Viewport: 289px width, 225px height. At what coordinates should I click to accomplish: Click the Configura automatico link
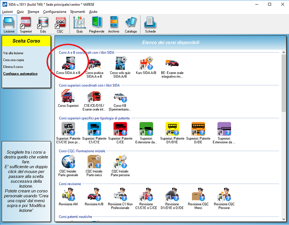(20, 74)
